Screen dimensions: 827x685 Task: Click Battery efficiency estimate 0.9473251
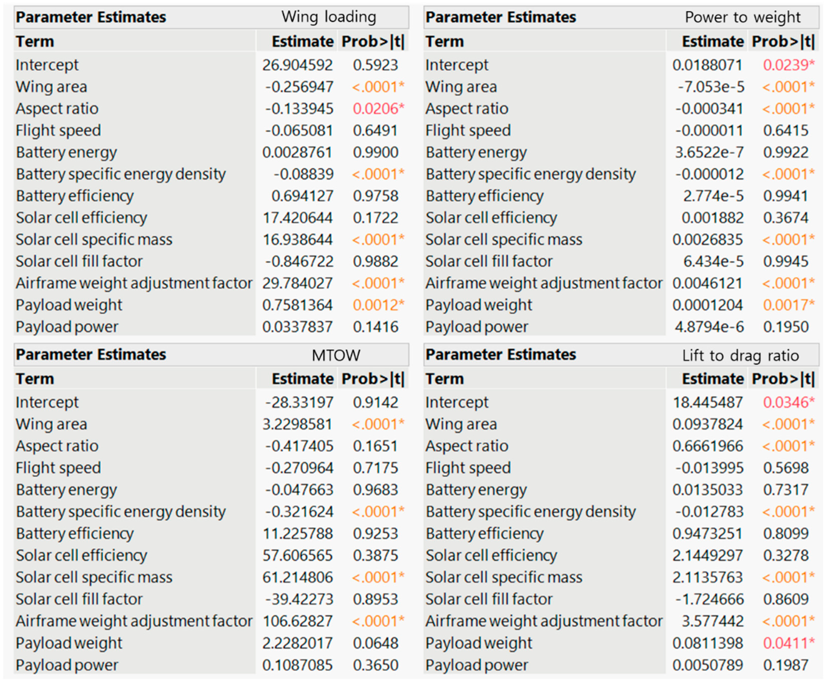(x=708, y=534)
